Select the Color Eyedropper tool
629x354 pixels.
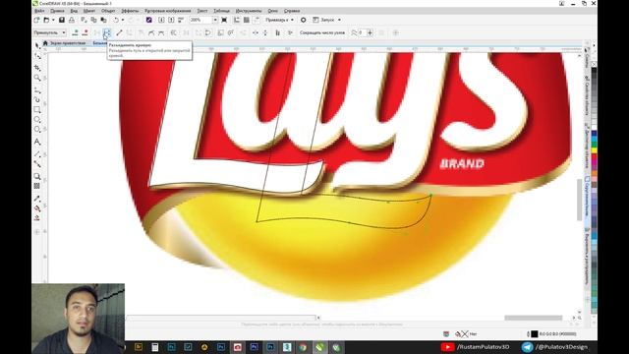click(37, 199)
